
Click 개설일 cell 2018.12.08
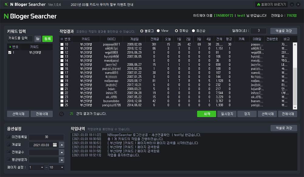(134, 101)
